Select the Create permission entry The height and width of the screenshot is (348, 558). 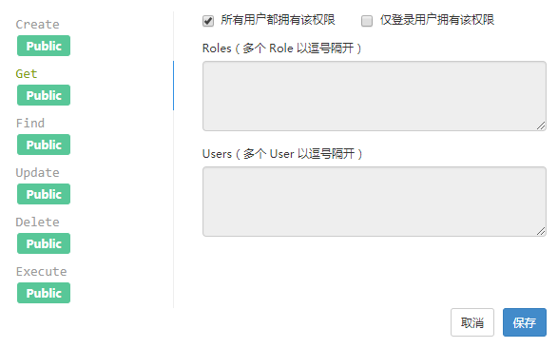click(37, 24)
